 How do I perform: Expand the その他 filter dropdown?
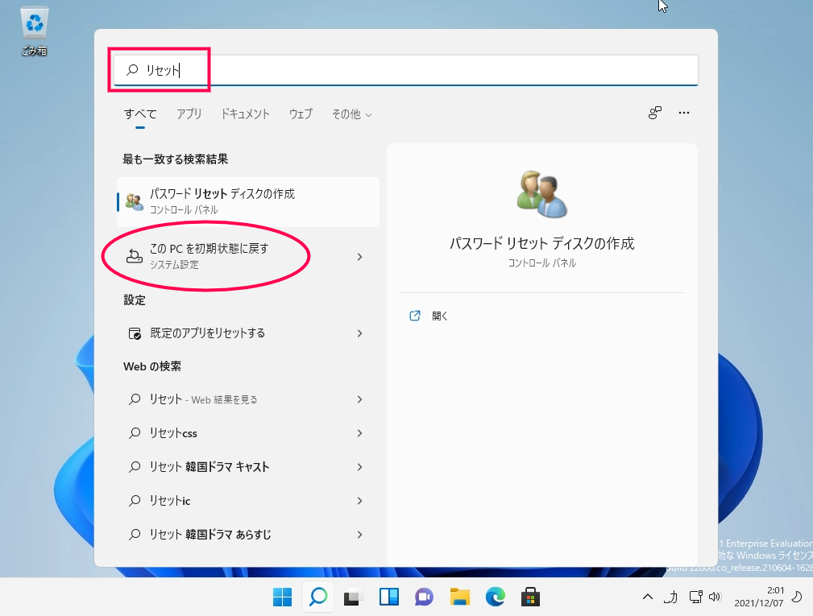pyautogui.click(x=351, y=114)
